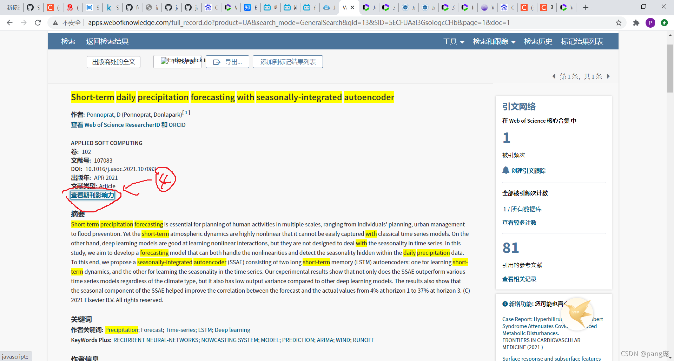Image resolution: width=674 pixels, height=361 pixels.
Task: Open the purple P profile avatar
Action: pos(650,23)
